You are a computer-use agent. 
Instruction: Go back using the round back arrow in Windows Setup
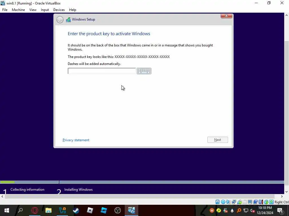tap(60, 20)
